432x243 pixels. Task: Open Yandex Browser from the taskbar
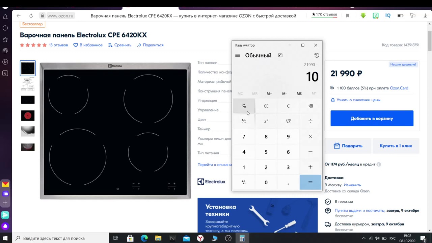click(x=200, y=238)
